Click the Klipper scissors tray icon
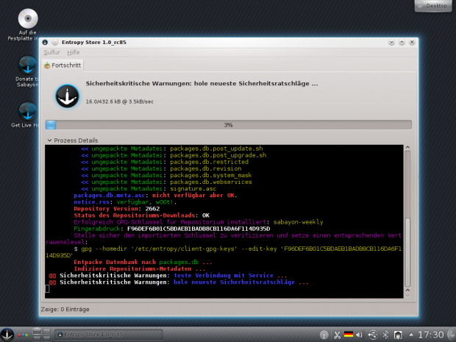The height and width of the screenshot is (342, 456). 336,334
